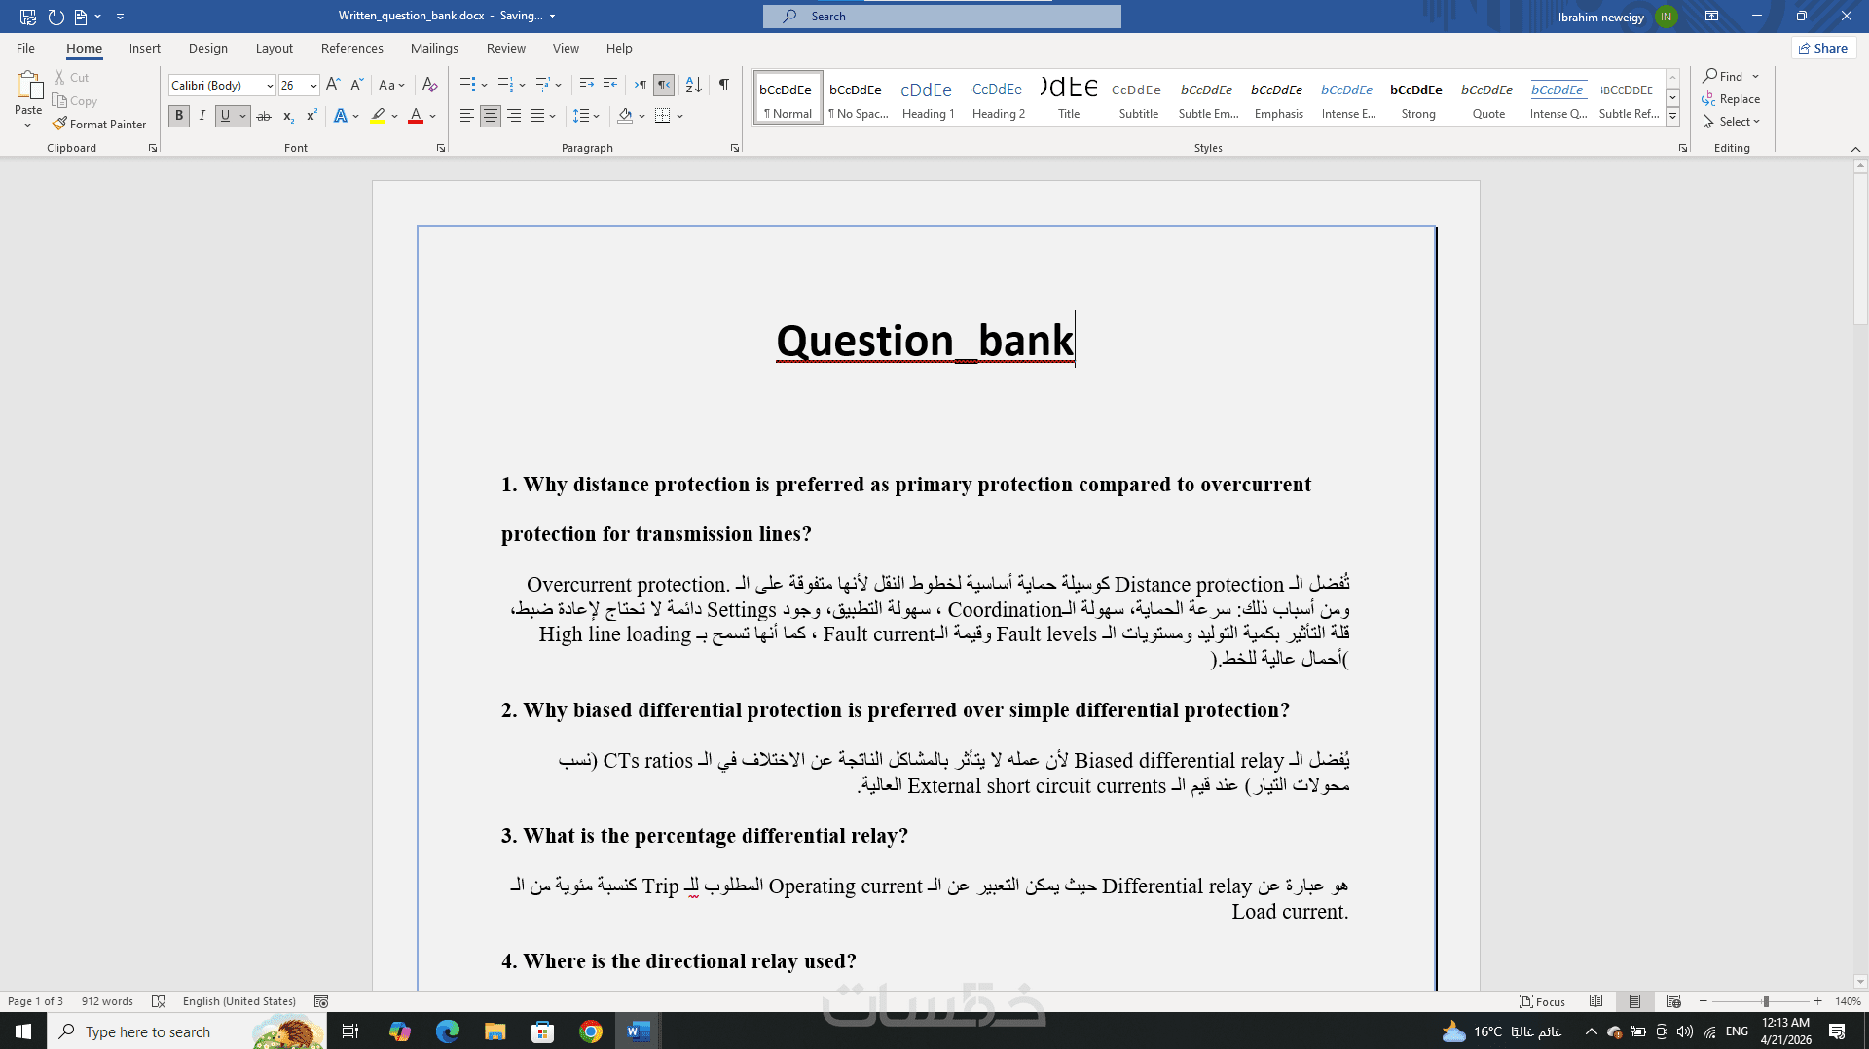Click the Paste clipboard icon

tap(28, 86)
